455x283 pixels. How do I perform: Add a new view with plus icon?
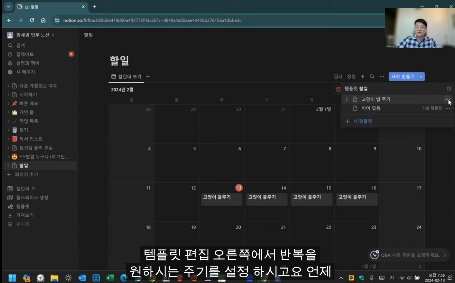tap(148, 77)
